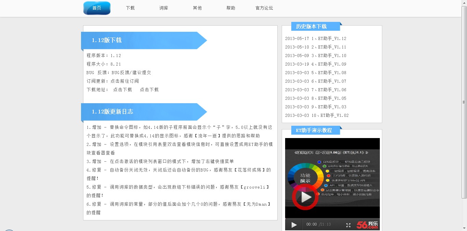Click the 56.com logo in player
Image resolution: width=467 pixels, height=231 pixels.
point(367,225)
